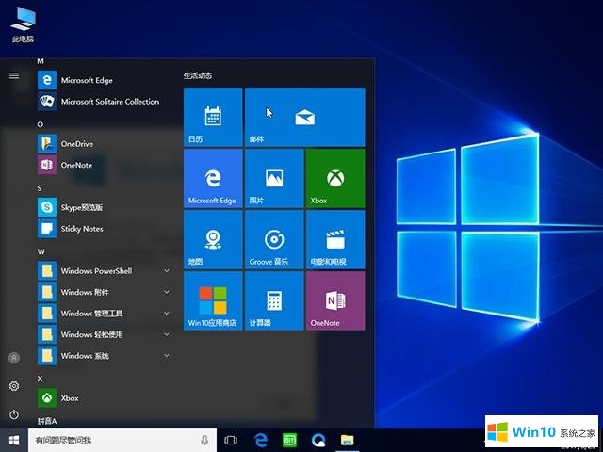
Task: Open Microsoft Solitaire Collection from the list
Action: (104, 102)
